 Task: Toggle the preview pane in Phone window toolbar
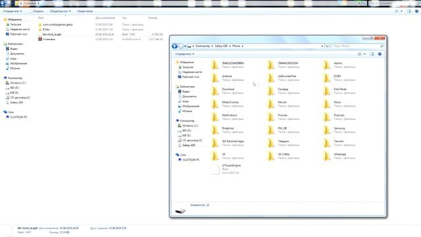pos(372,54)
